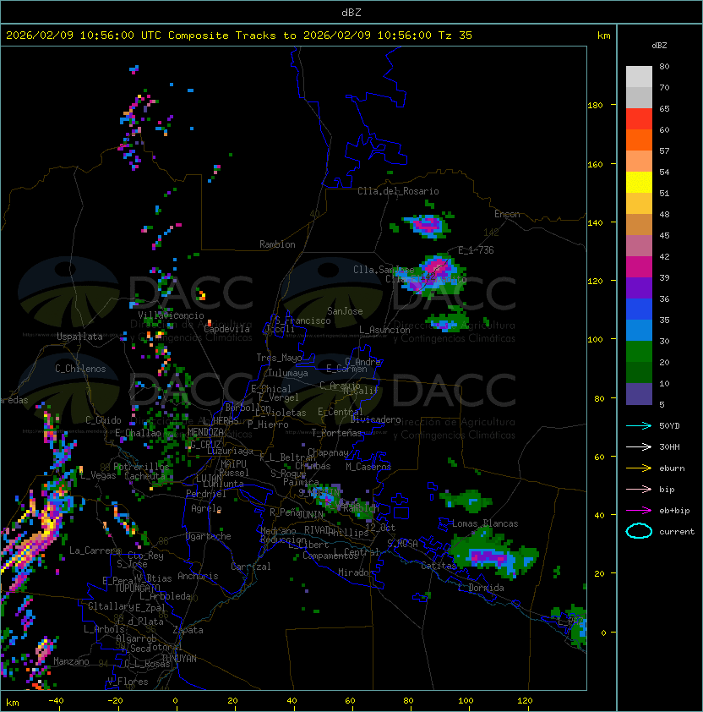Screen dimensions: 703x712
Task: Click the TUPUNGATO map label
Action: tap(137, 589)
